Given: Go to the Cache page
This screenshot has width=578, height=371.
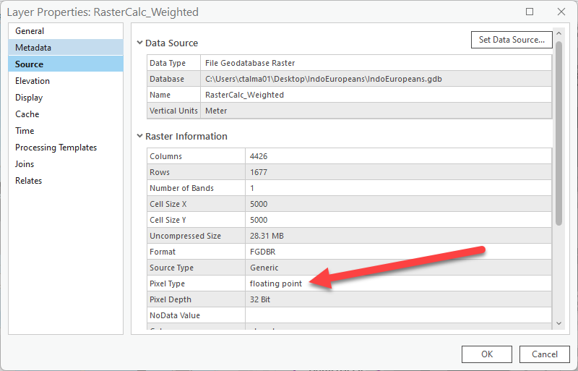Looking at the screenshot, I should (x=27, y=114).
